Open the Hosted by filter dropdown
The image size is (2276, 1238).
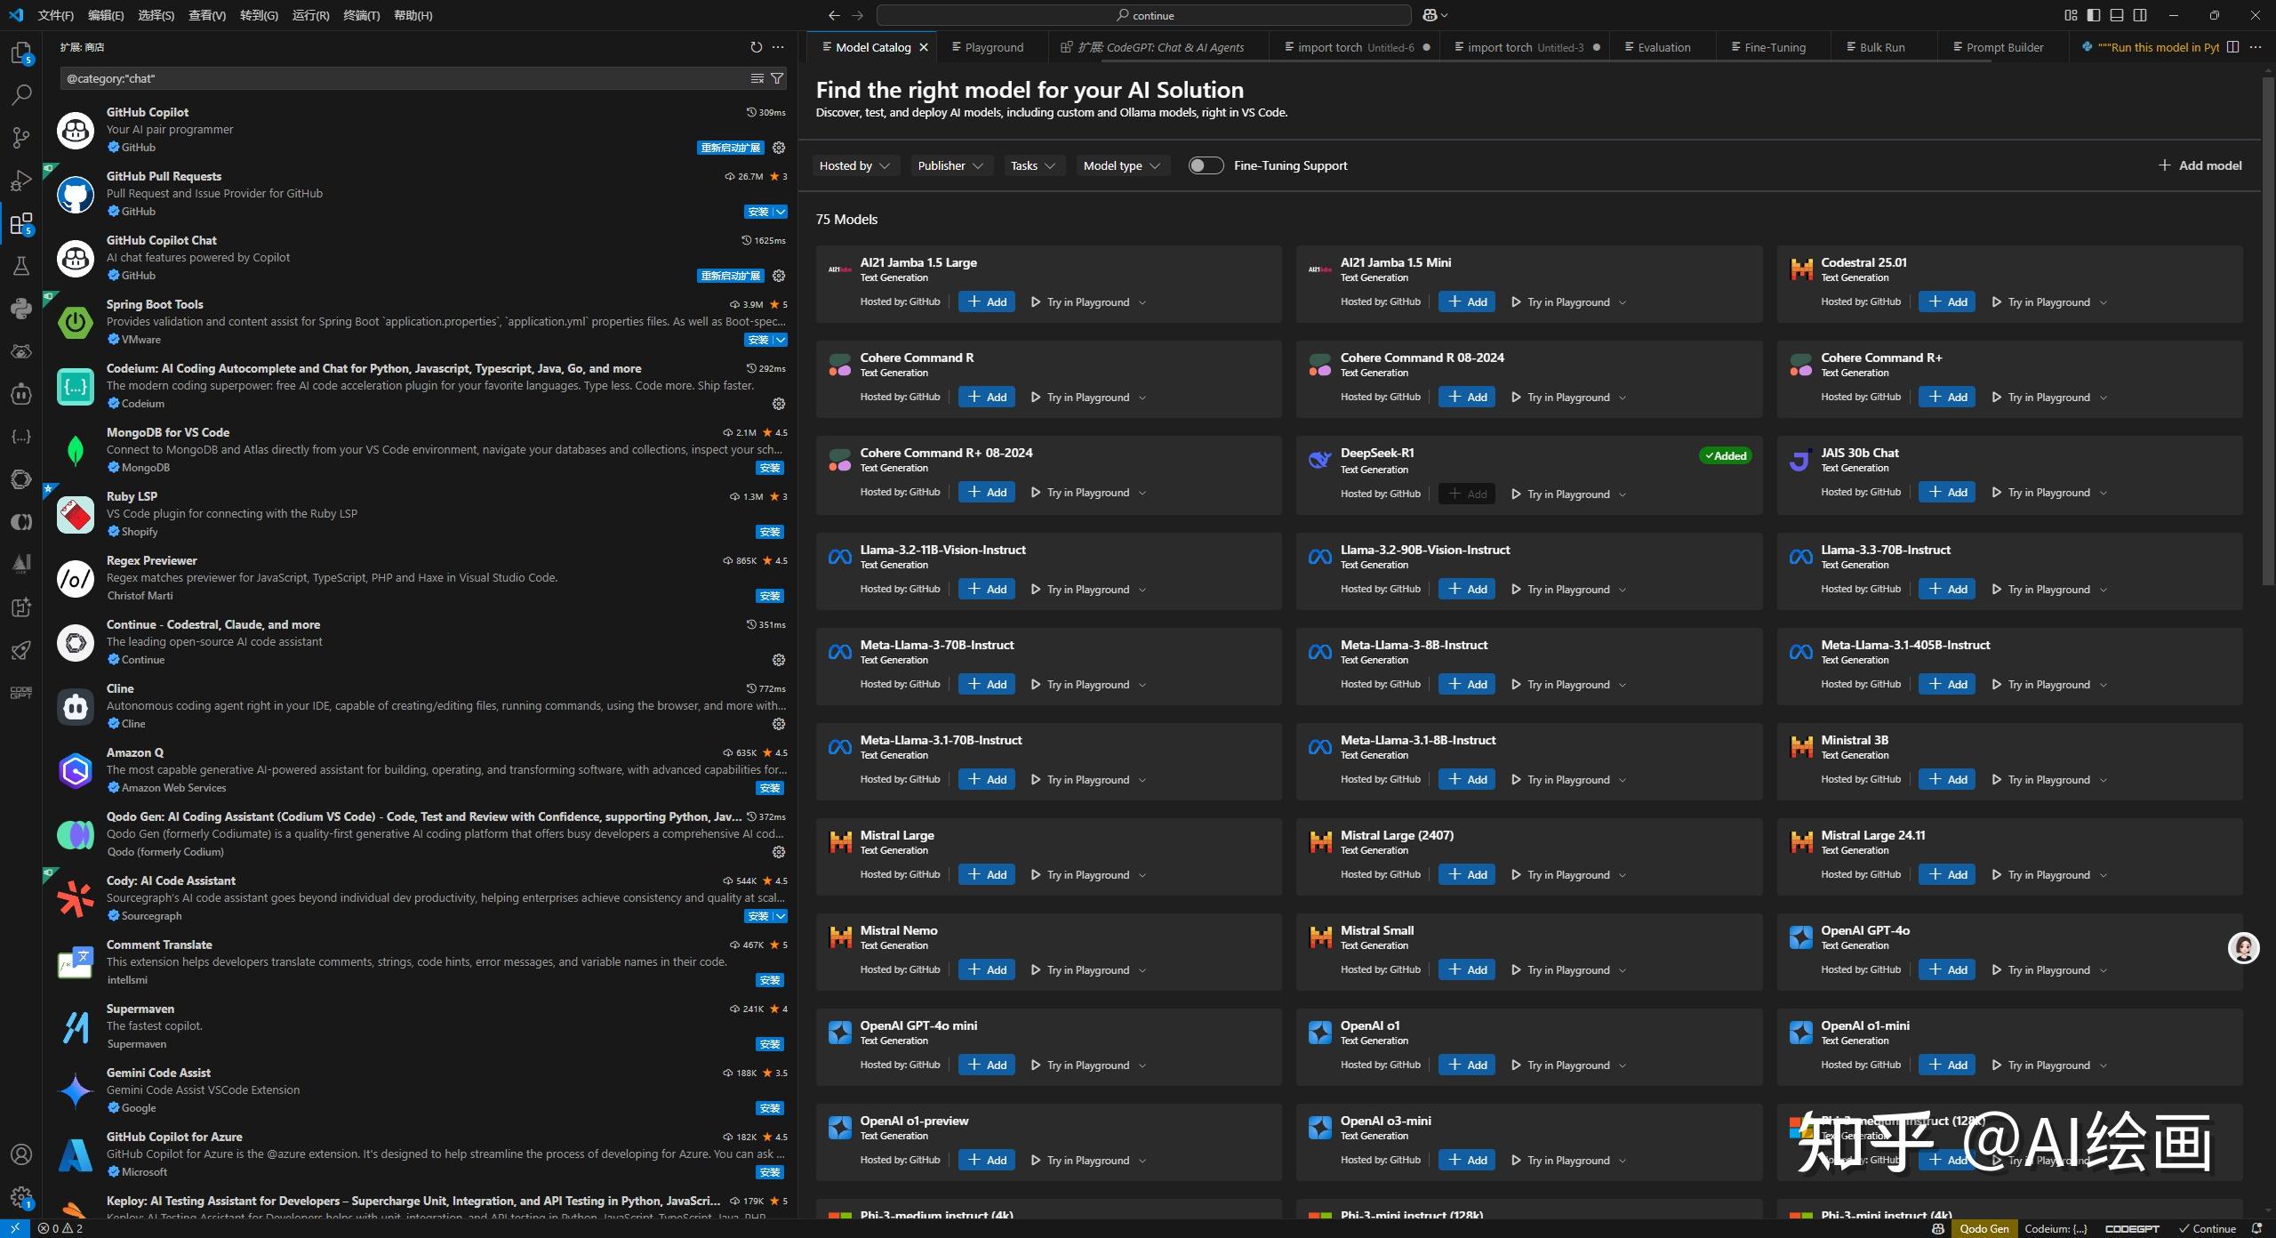[853, 165]
